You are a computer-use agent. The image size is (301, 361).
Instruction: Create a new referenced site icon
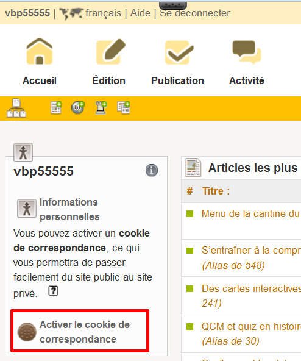[78, 108]
